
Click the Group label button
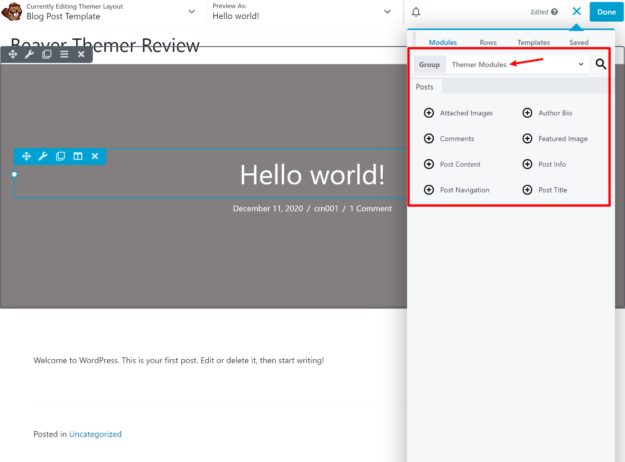(429, 64)
